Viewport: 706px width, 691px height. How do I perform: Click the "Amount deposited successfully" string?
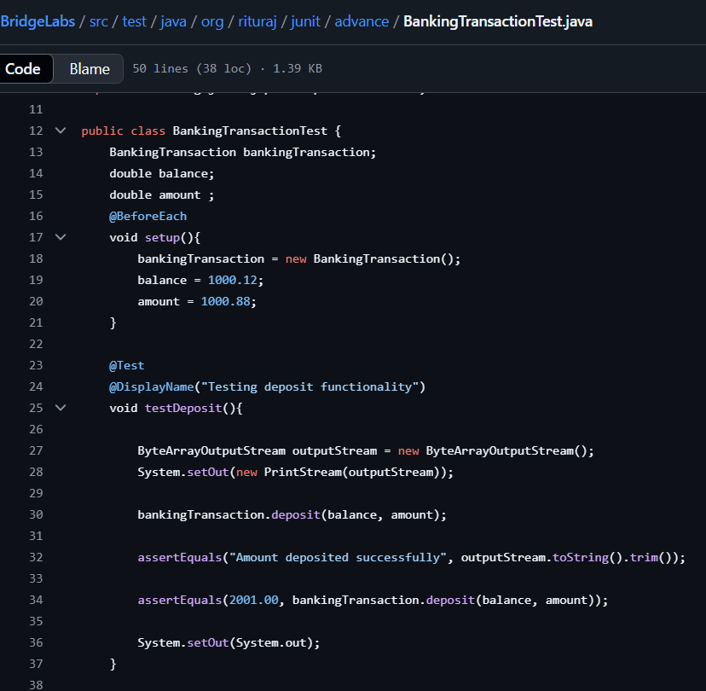click(338, 558)
